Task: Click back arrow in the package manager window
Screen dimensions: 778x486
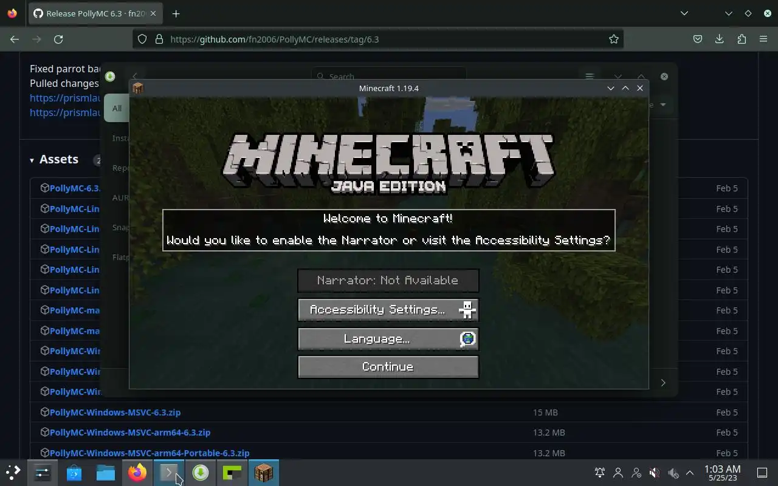Action: click(135, 77)
